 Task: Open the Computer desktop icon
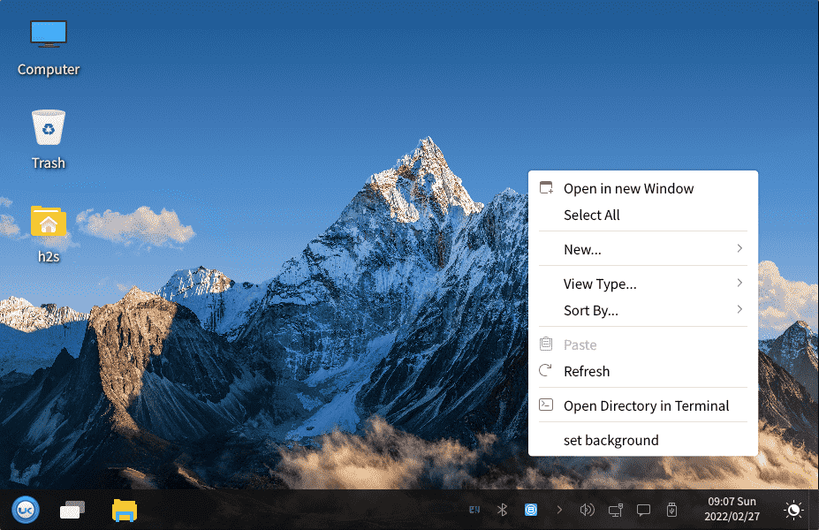coord(48,47)
